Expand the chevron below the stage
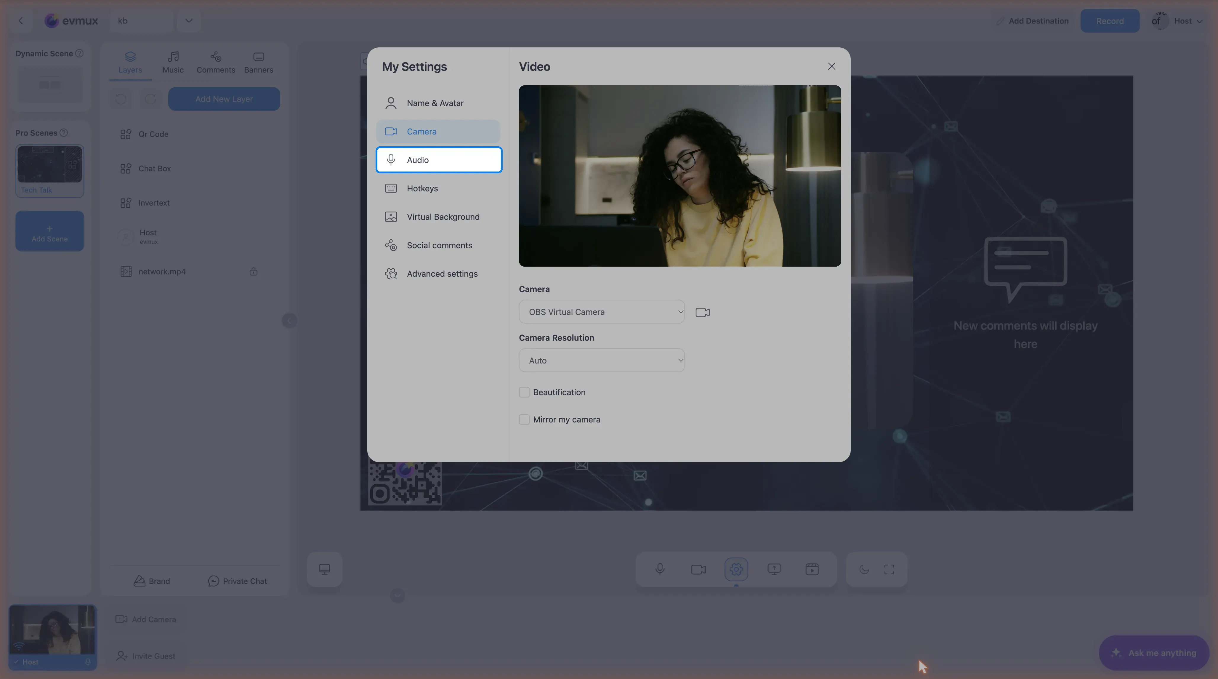This screenshot has height=679, width=1218. coord(398,595)
